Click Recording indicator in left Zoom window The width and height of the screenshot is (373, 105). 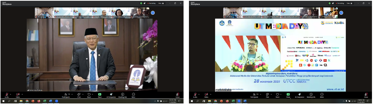(152, 3)
